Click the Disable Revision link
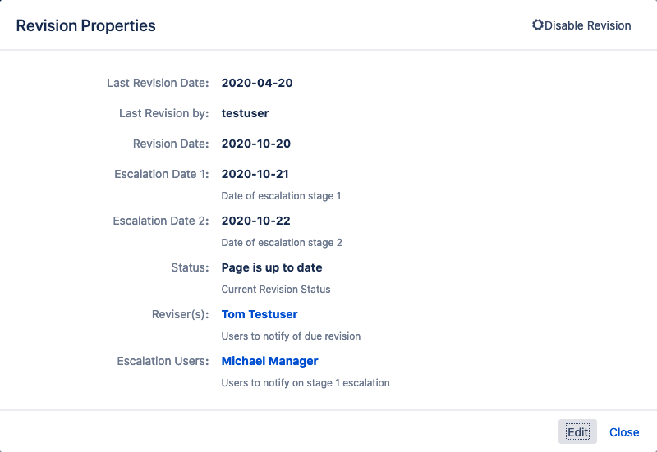The height and width of the screenshot is (452, 657). 581,25
